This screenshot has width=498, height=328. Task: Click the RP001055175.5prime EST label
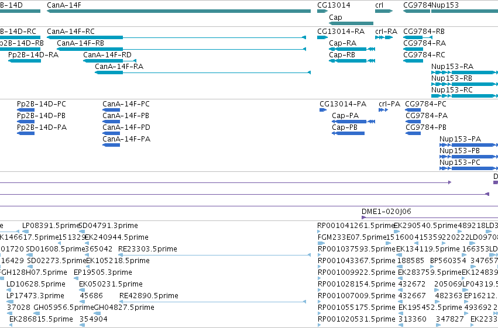(x=356, y=308)
